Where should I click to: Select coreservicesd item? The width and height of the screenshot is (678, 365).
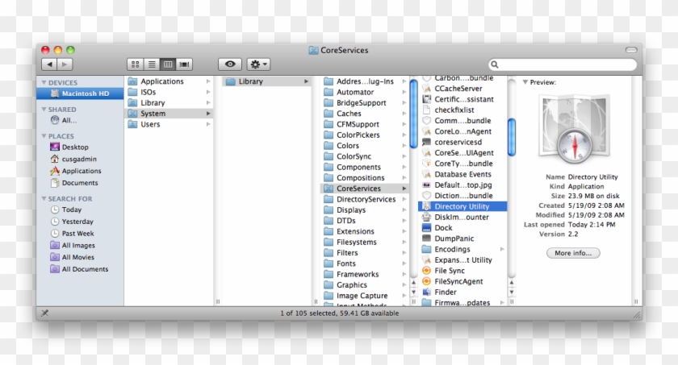pos(462,142)
